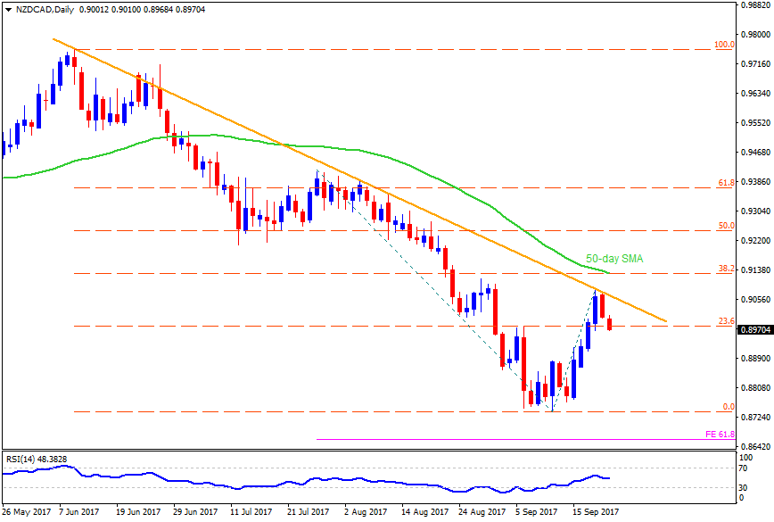Viewport: 774px width, 522px height.
Task: Click the NZDCAD,Daily chart title
Action: 45,10
